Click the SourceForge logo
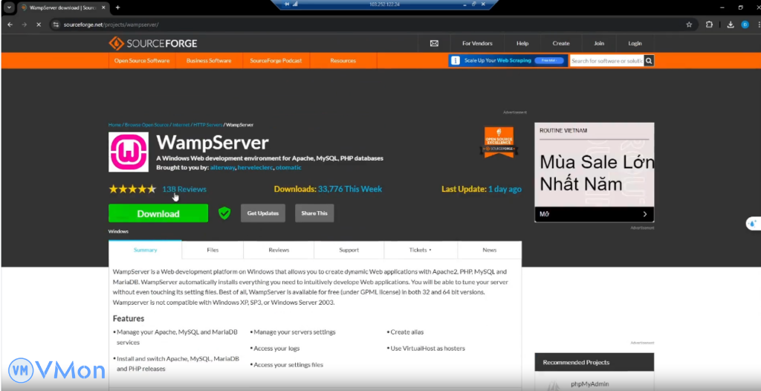Screen dimensions: 761x391 [x=153, y=43]
